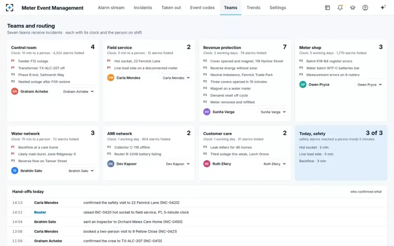Open 'Collector C-118 offline'
This screenshot has width=394, height=246.
[x=132, y=147]
